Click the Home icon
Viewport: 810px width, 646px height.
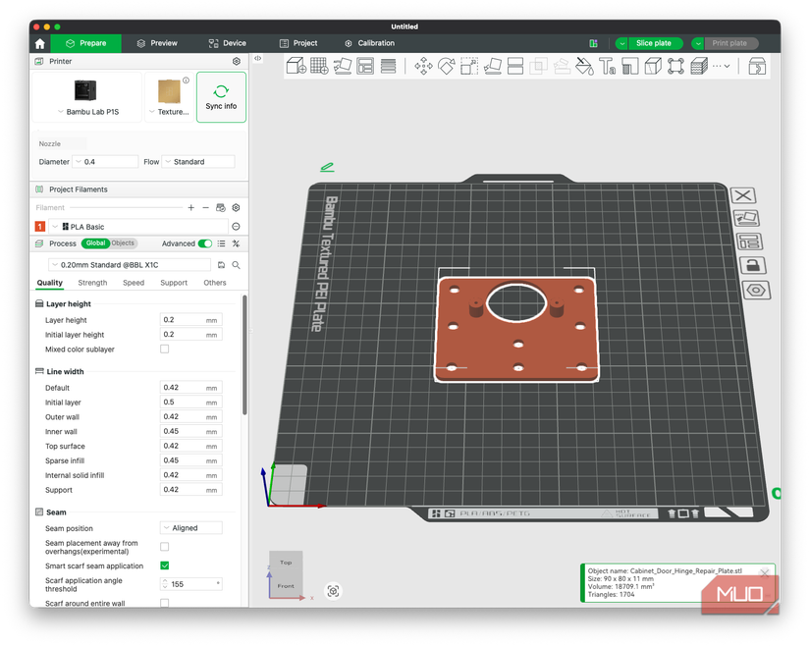(x=40, y=43)
